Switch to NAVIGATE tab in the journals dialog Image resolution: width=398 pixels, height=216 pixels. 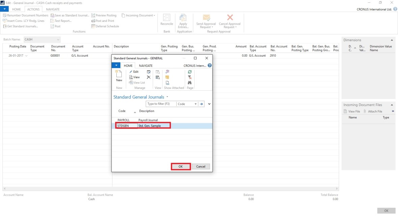146,66
